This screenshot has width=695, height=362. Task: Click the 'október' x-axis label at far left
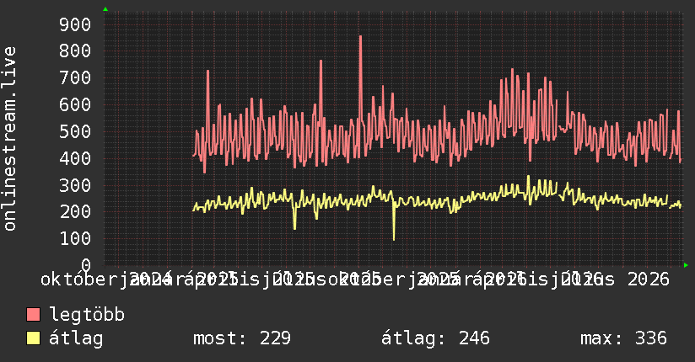[78, 279]
